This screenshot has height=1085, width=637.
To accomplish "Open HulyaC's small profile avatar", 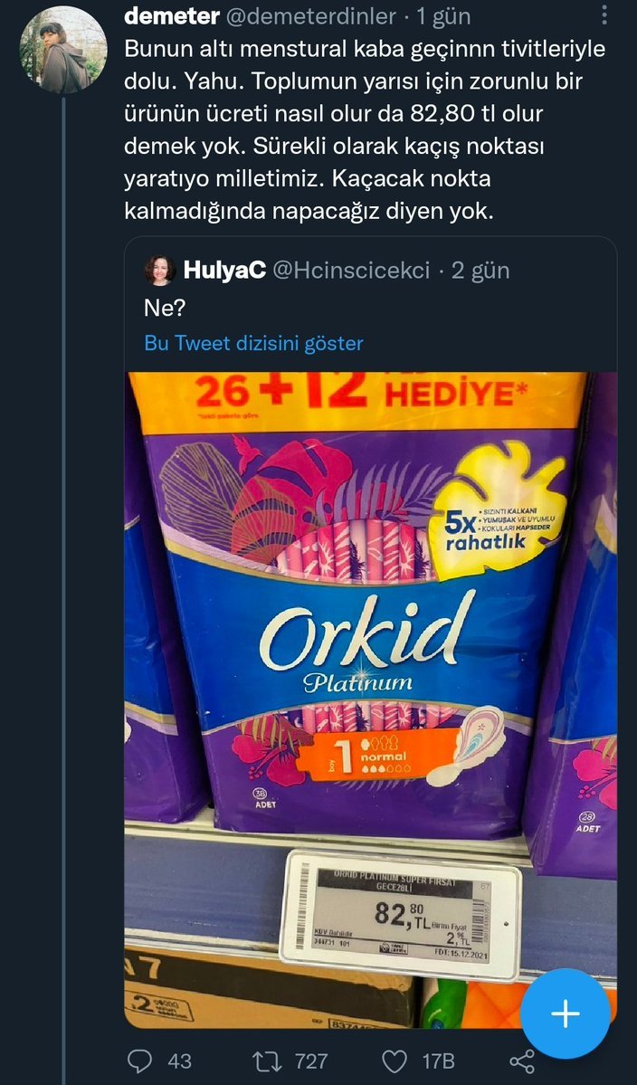I will click(x=161, y=270).
